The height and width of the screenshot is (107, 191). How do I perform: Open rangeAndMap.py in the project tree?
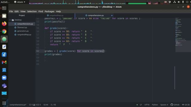[x=24, y=34]
